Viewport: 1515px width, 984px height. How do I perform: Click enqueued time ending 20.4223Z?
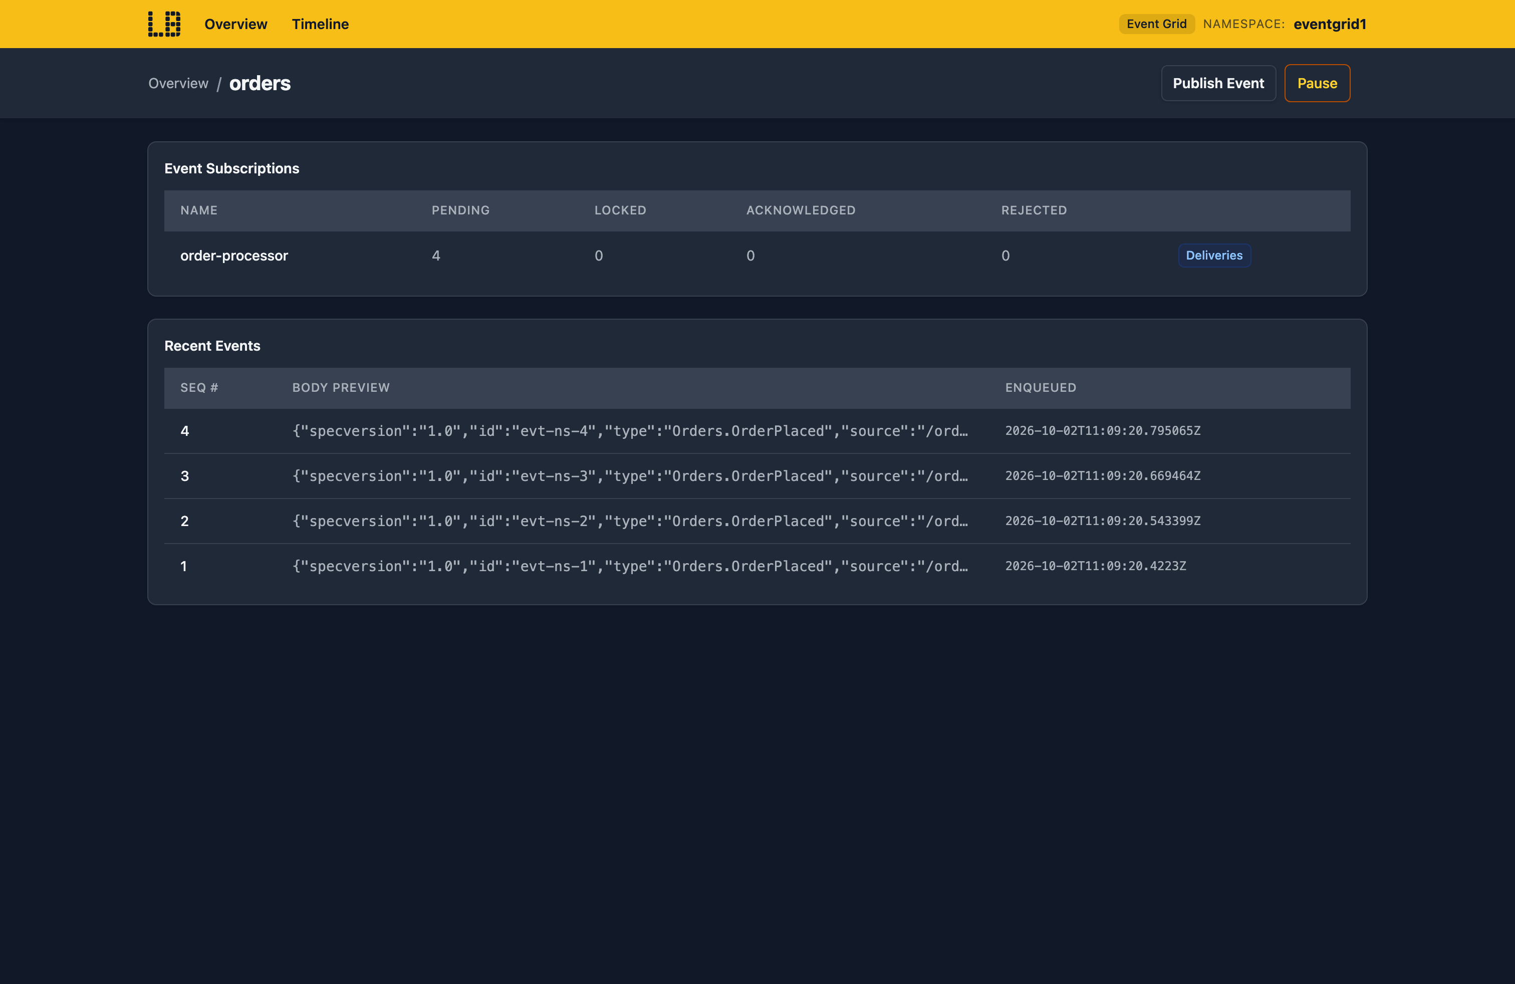click(1096, 567)
